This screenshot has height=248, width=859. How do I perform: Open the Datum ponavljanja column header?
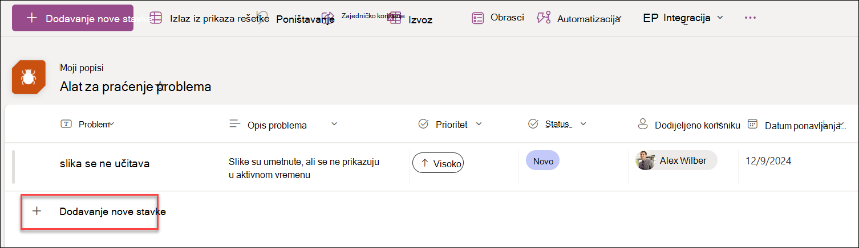click(804, 126)
